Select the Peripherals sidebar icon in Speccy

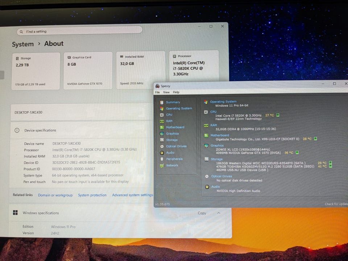click(162, 159)
